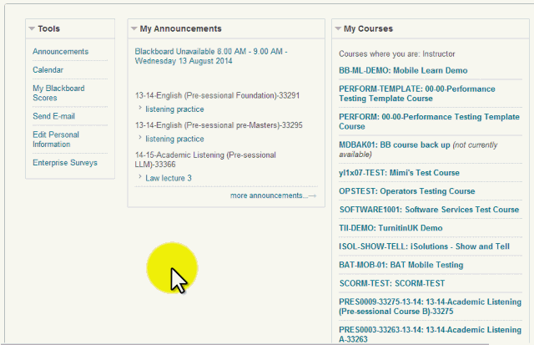This screenshot has width=534, height=345.
Task: Open Enterprise Surveys link
Action: point(64,162)
